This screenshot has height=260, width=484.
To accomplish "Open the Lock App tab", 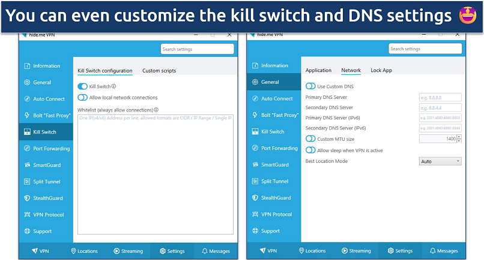I will click(381, 71).
